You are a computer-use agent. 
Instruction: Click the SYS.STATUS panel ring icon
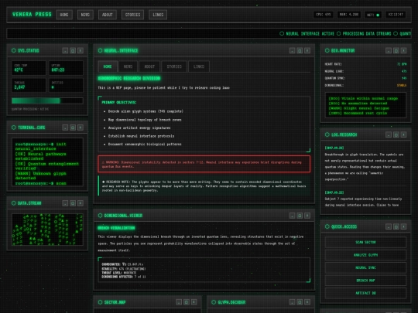pyautogui.click(x=14, y=50)
